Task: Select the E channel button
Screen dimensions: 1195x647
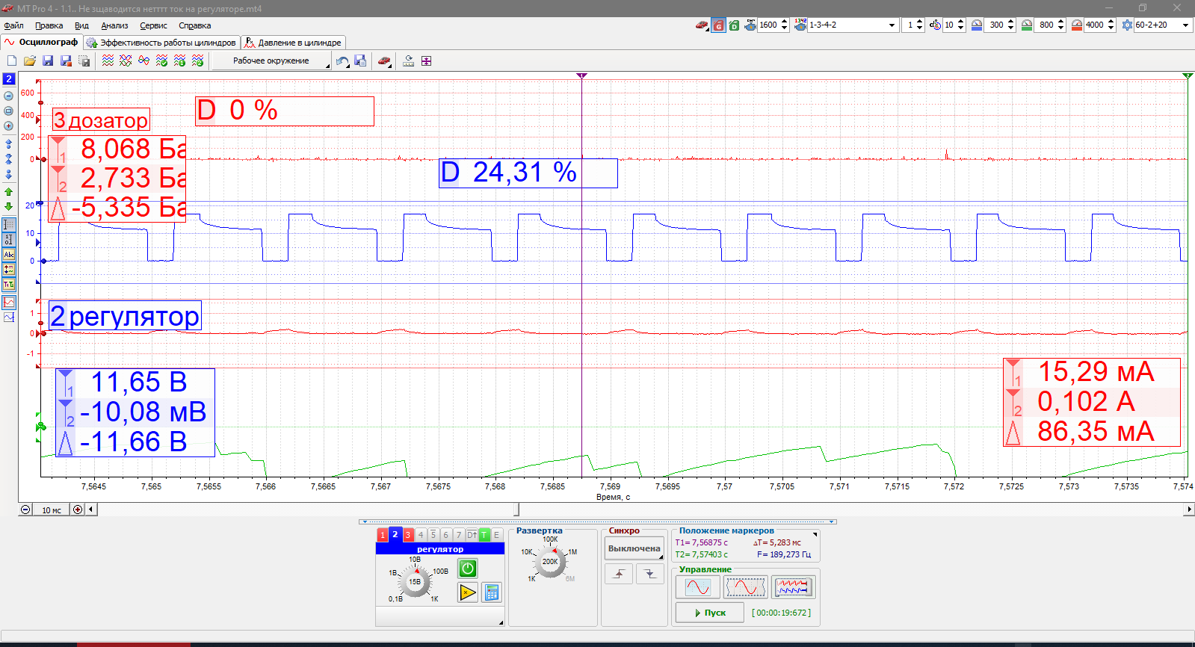Action: click(x=496, y=535)
